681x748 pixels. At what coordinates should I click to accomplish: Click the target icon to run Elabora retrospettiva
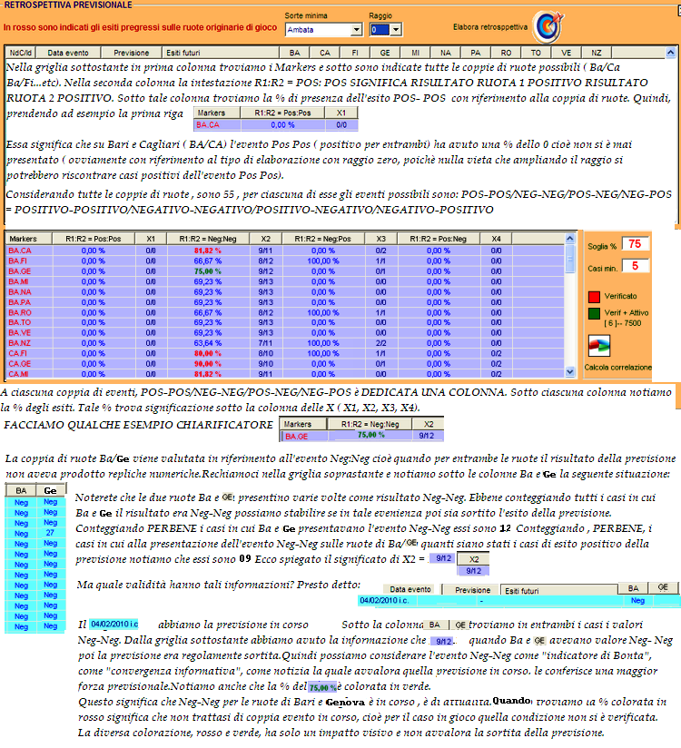pos(548,27)
